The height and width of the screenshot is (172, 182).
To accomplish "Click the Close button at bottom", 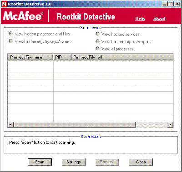I will tap(141, 162).
